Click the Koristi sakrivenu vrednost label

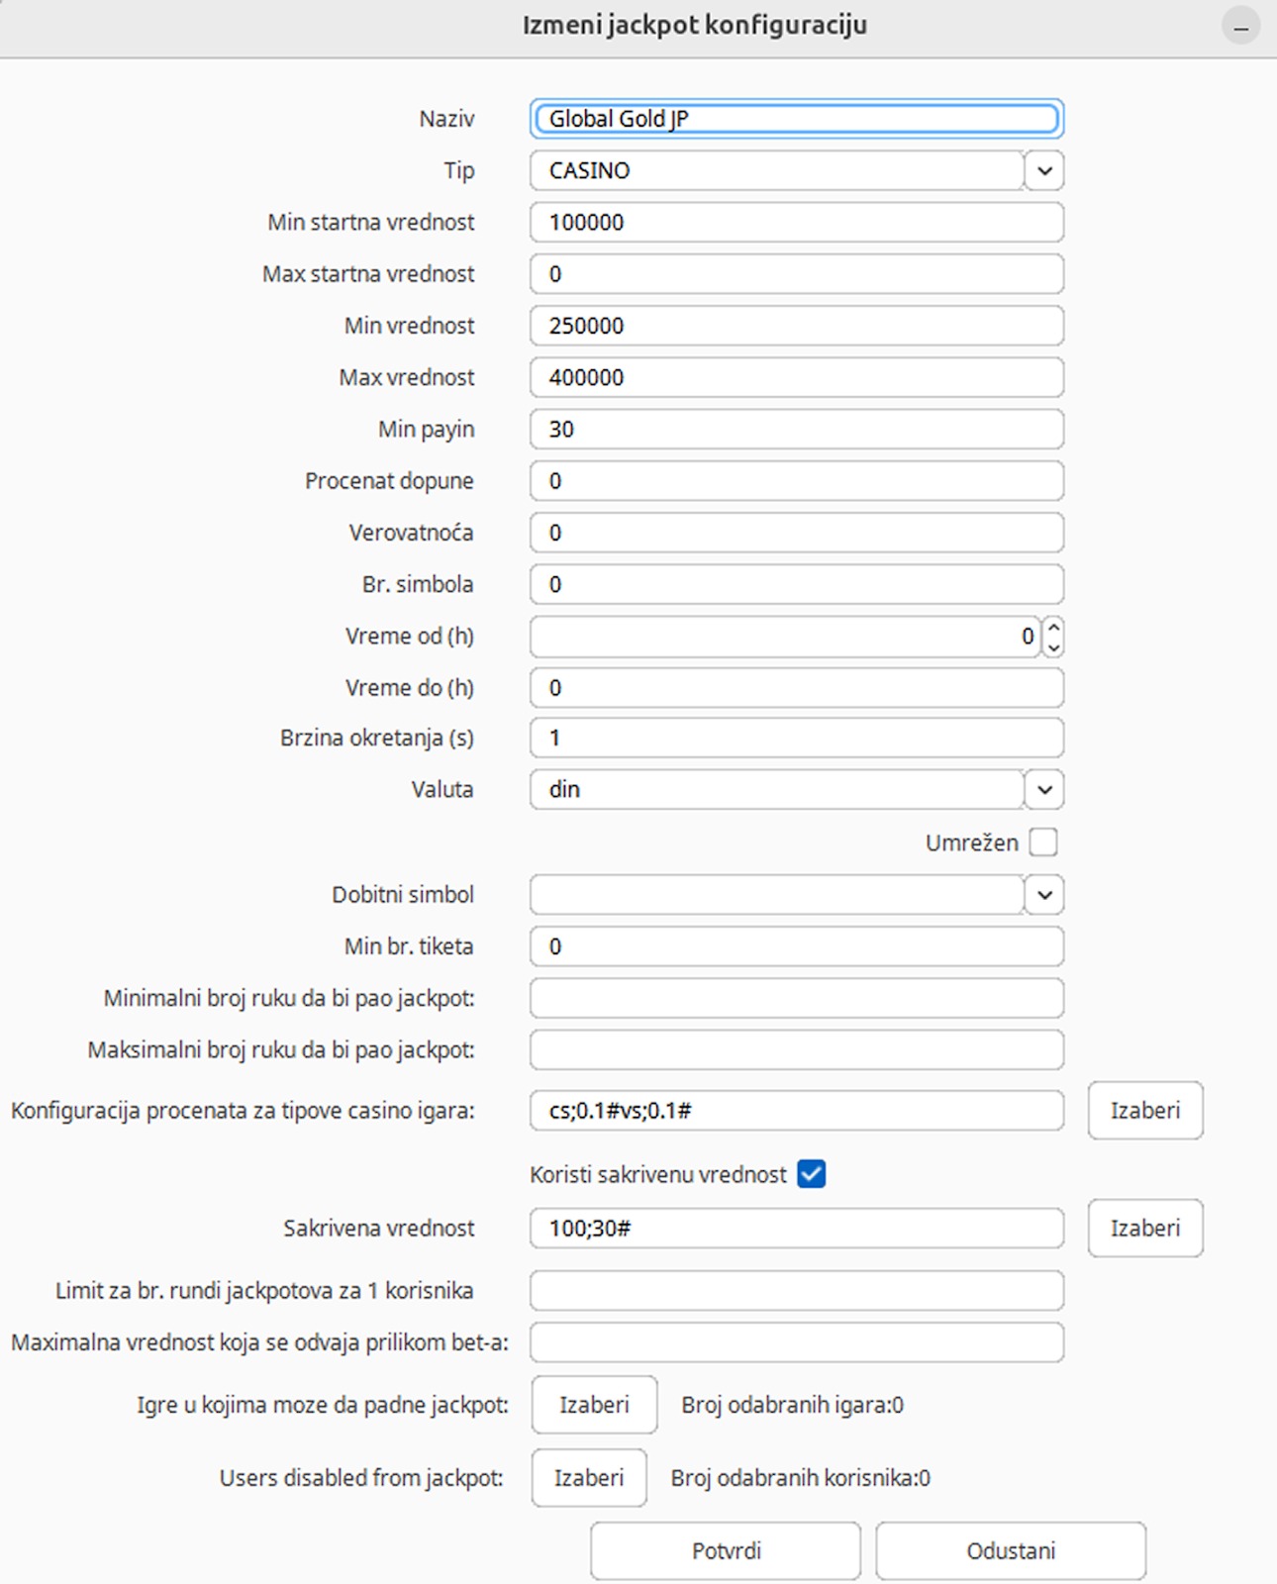point(658,1174)
